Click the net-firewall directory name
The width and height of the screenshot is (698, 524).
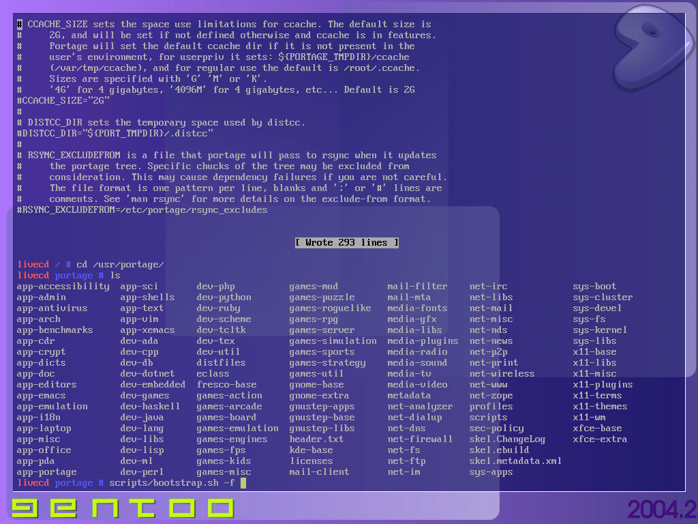point(420,439)
